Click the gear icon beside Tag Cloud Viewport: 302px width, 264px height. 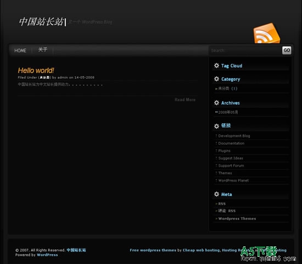216,65
